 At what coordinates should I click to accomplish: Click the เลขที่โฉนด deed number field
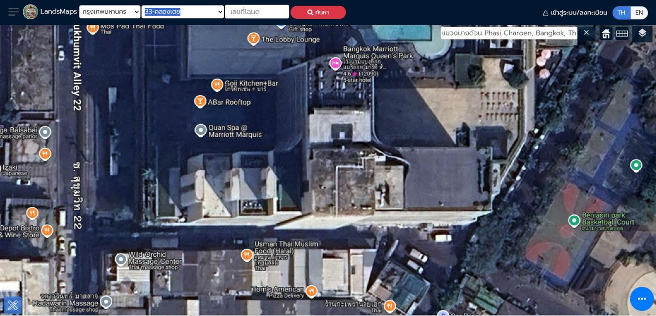(x=256, y=12)
